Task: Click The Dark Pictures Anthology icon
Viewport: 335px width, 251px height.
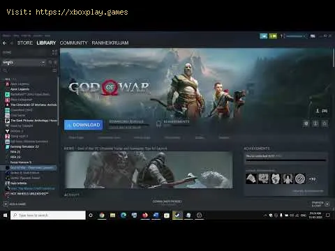Action: [x=7, y=121]
